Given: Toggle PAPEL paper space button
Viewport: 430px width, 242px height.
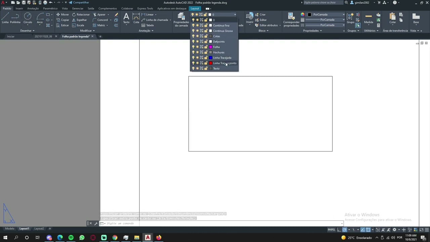Looking at the screenshot, I should tap(332, 230).
